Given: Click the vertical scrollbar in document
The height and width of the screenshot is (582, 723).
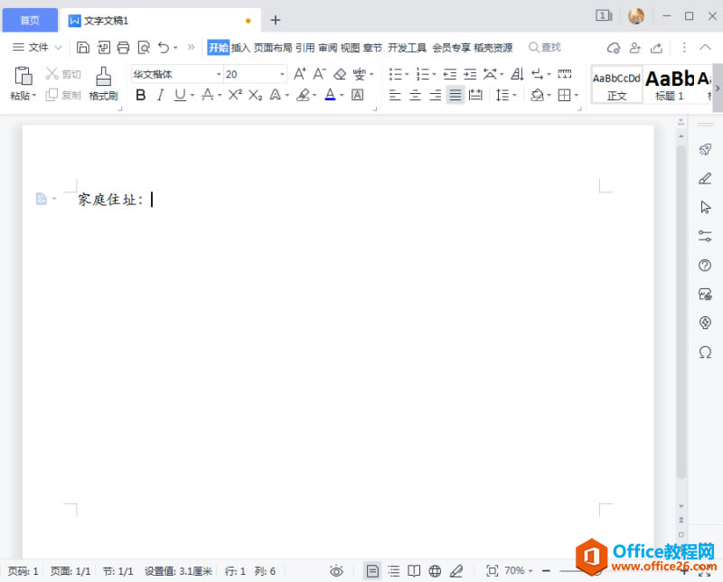Looking at the screenshot, I should [681, 313].
